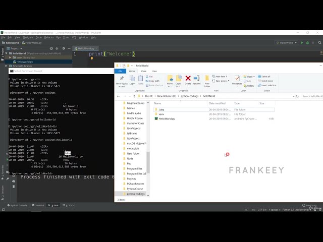The width and height of the screenshot is (323, 242).
Task: Expand the Explorer address bar history dropdown
Action: [x=294, y=96]
